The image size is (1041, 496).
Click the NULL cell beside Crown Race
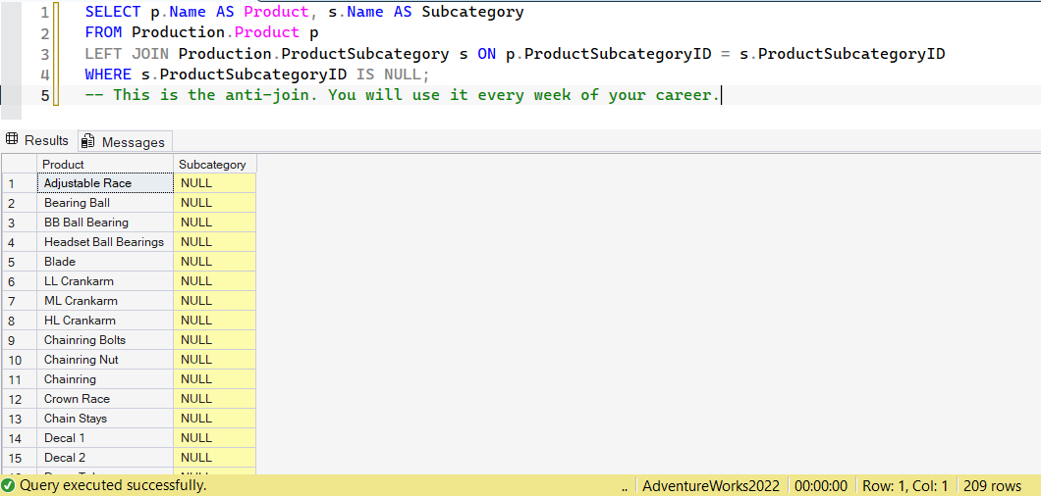point(214,399)
